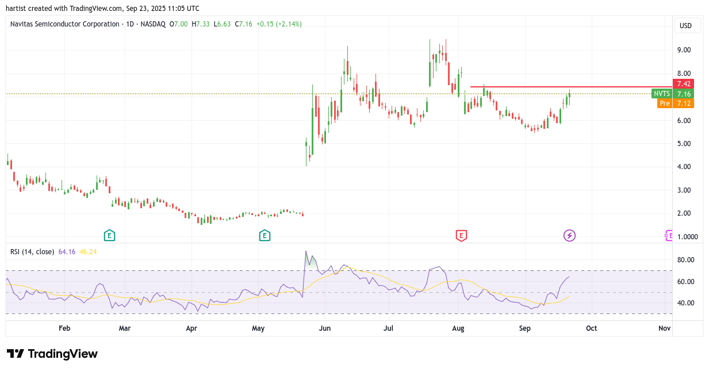Click the RSI (14, close) indicator label
Image resolution: width=709 pixels, height=371 pixels.
click(32, 251)
